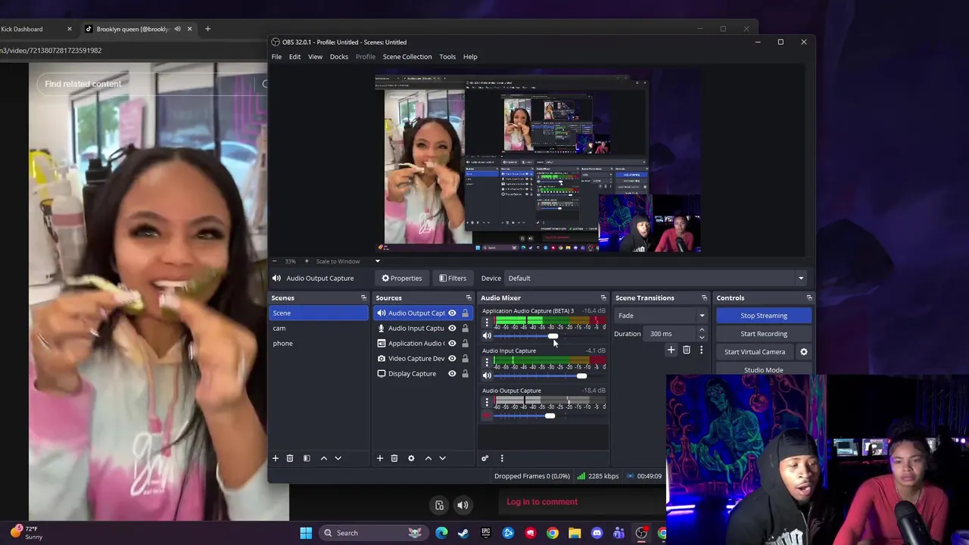This screenshot has width=969, height=545.
Task: Open the View menu in OBS
Action: tap(315, 57)
